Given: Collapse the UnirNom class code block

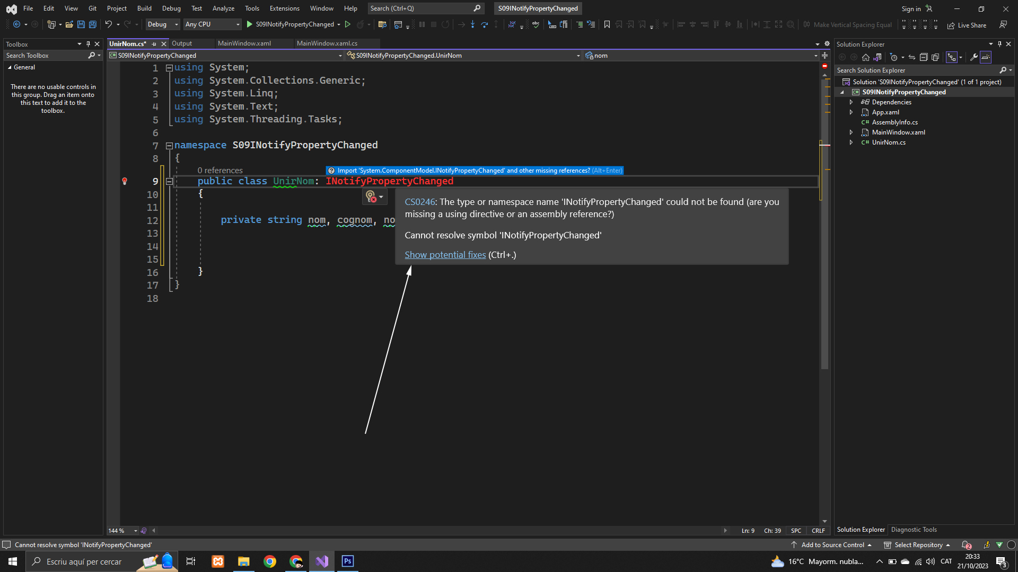Looking at the screenshot, I should (169, 181).
